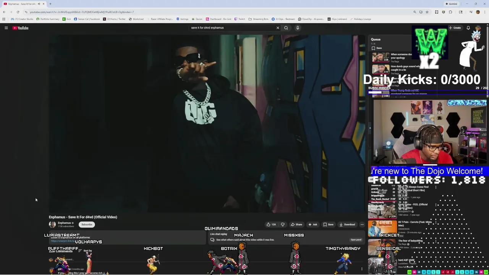Screen dimensions: 489x275
Task: Open the T-Pain Carrots recommended video thumbnail
Action: click(382, 228)
